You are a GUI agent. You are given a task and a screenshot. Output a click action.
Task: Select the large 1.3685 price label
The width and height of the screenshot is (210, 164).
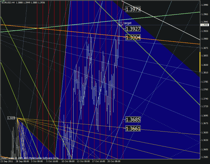click(x=133, y=119)
